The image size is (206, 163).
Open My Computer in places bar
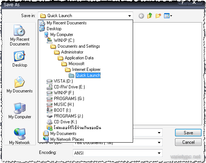[x=20, y=111]
